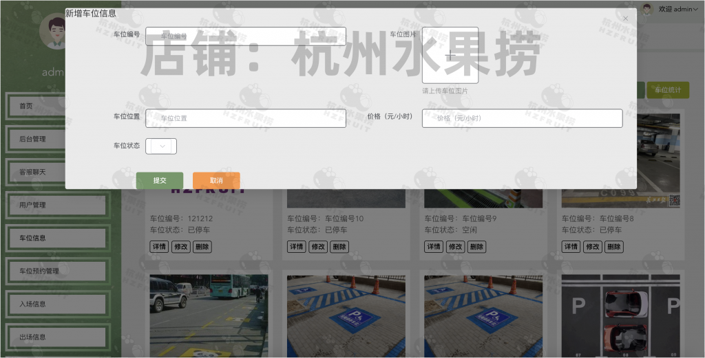Image resolution: width=705 pixels, height=358 pixels.
Task: Click 修改 for 车位编号10
Action: point(318,247)
